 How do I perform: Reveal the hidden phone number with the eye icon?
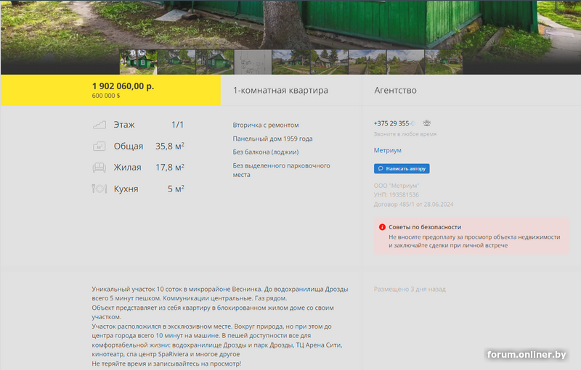point(427,123)
